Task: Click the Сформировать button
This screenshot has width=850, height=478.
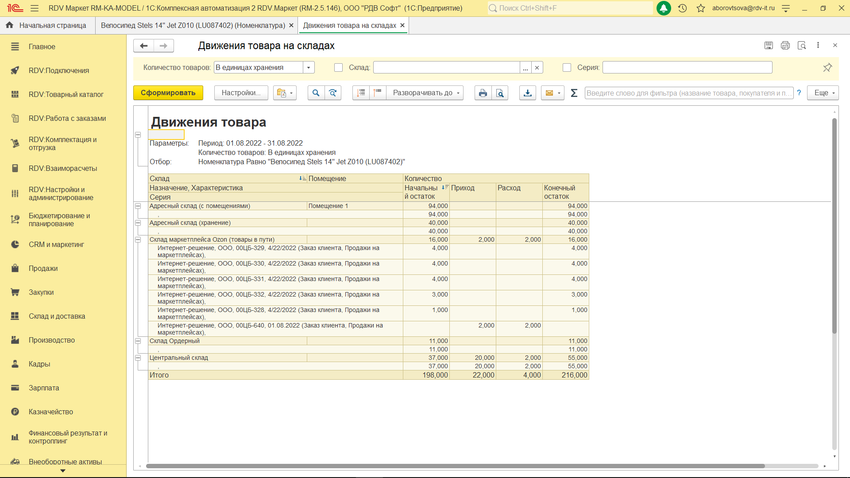Action: tap(168, 93)
